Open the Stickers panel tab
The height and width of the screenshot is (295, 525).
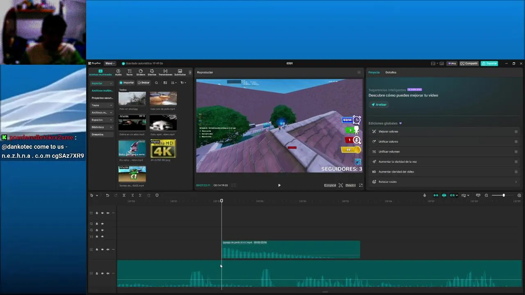(141, 73)
